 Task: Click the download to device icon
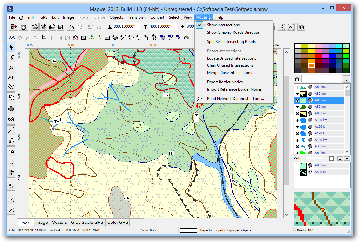(x=23, y=27)
